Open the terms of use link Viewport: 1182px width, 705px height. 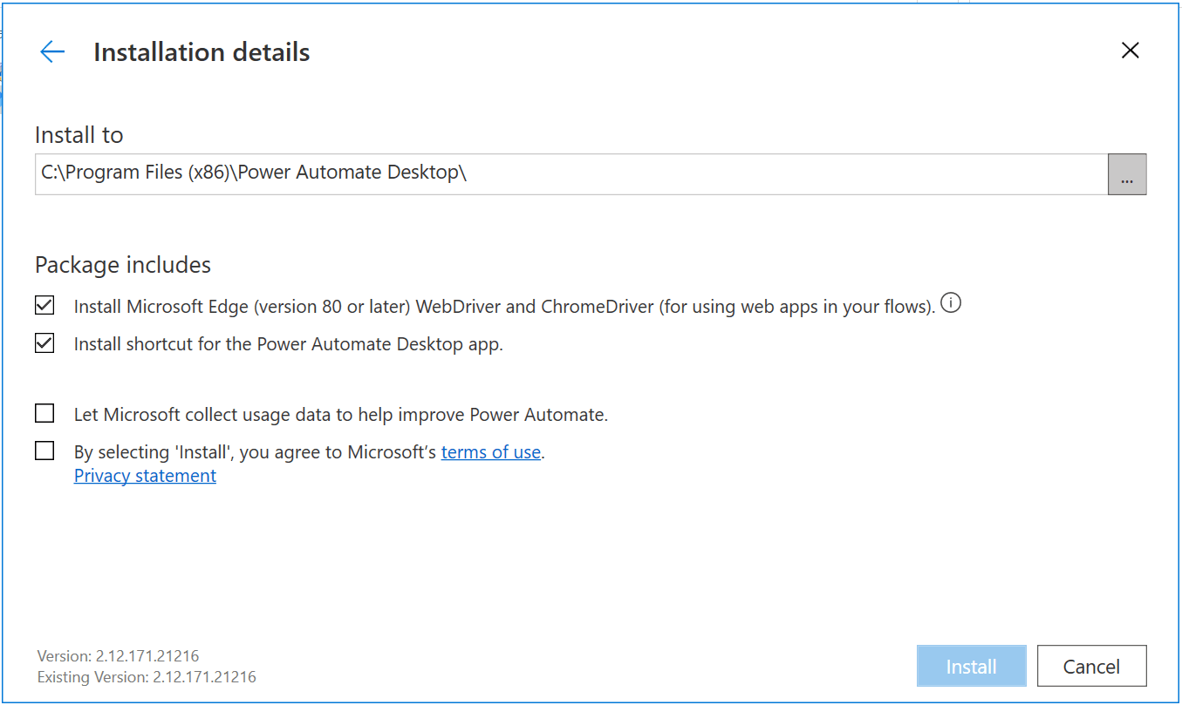[491, 452]
